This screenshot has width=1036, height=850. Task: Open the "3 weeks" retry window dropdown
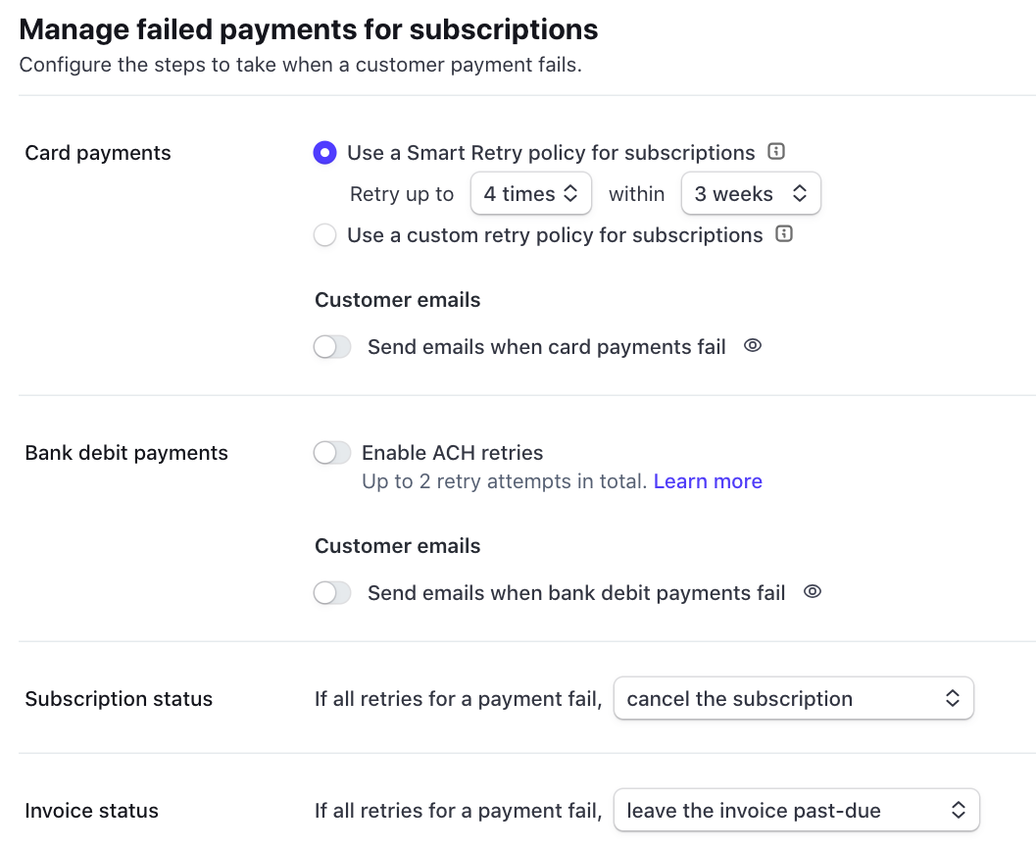pos(751,193)
